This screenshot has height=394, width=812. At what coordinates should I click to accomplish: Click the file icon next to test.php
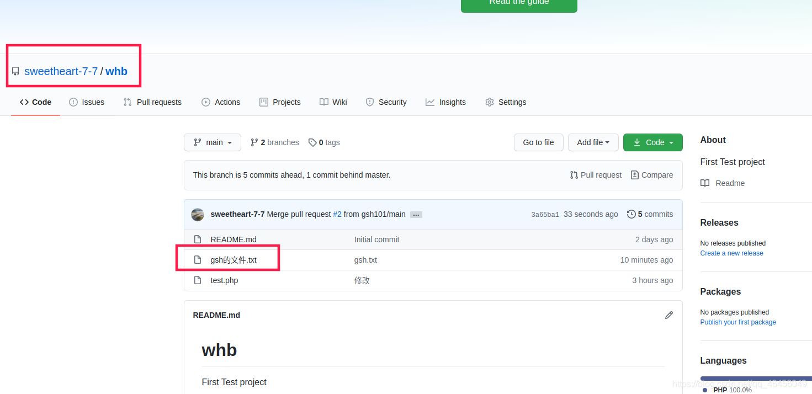(x=198, y=280)
